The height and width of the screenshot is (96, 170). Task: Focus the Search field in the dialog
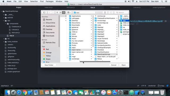point(121,13)
